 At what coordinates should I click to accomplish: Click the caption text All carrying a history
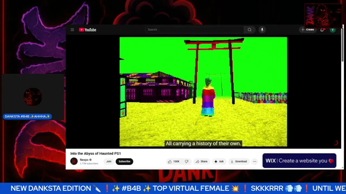[x=203, y=144]
